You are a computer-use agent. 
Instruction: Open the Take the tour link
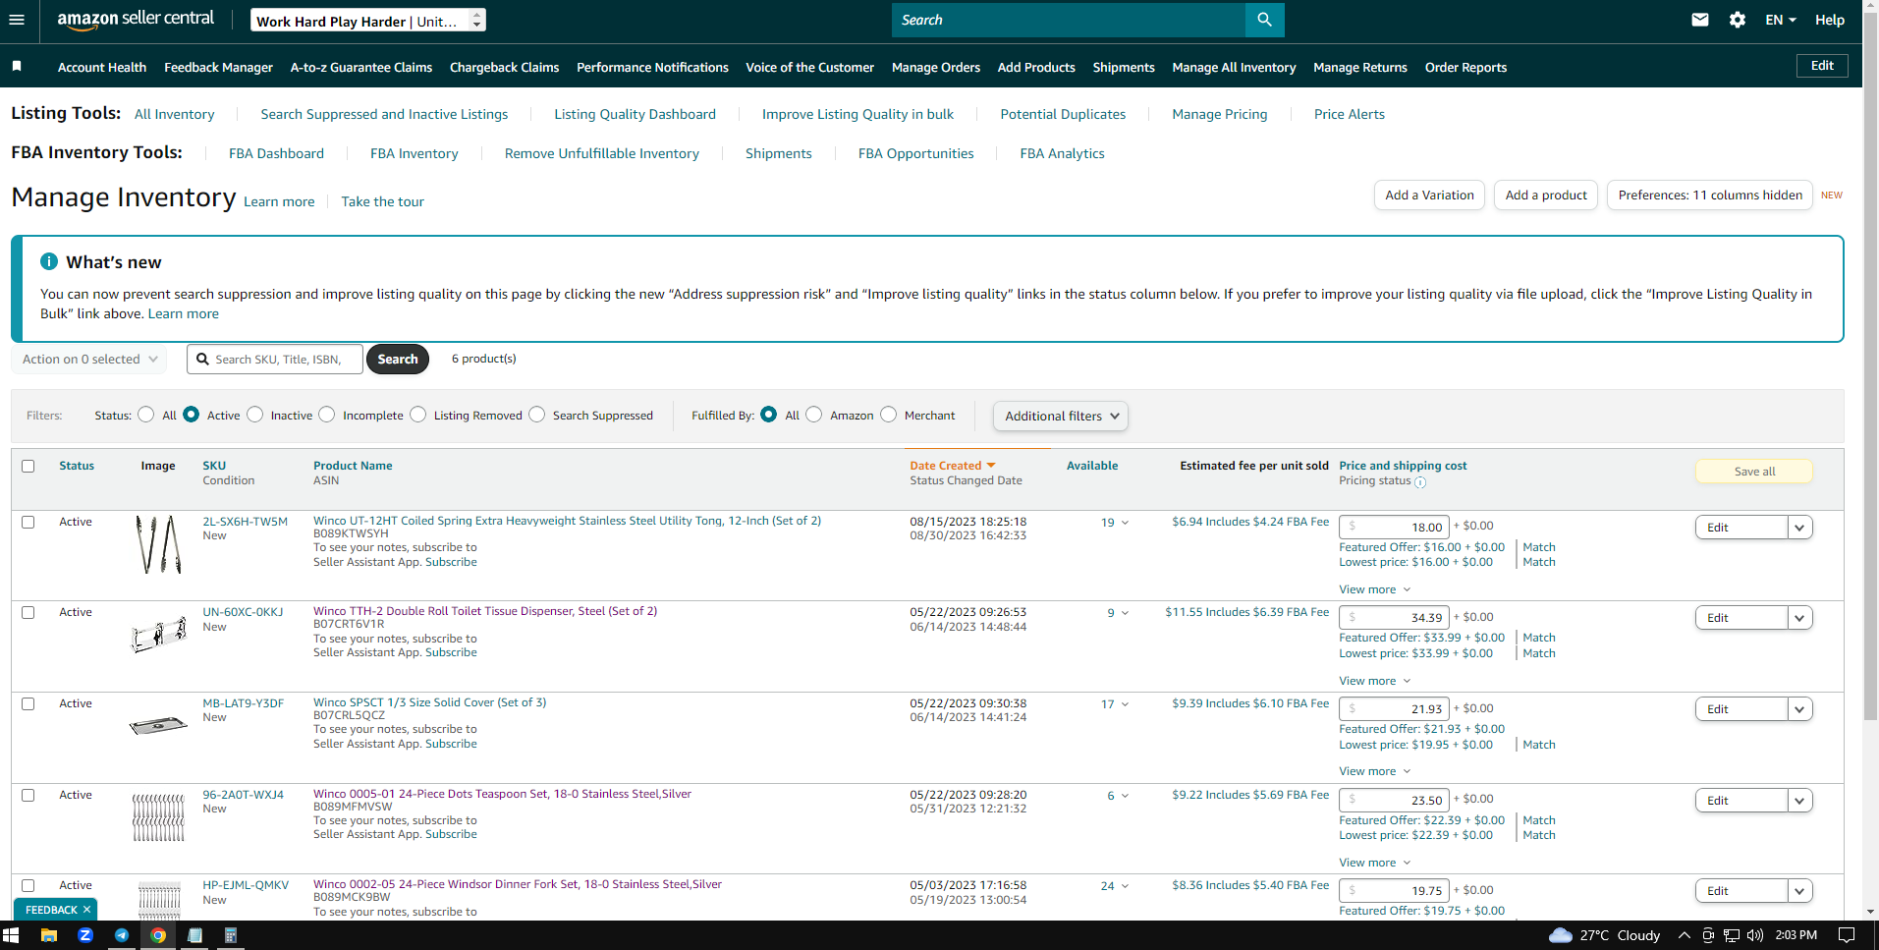click(382, 201)
